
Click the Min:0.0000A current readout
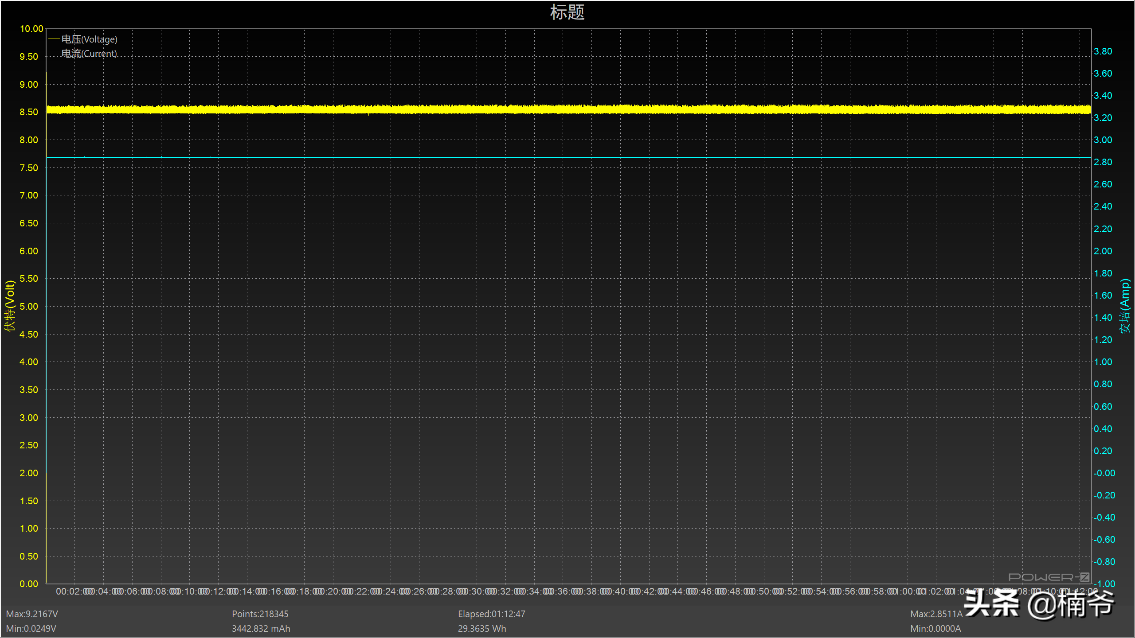pyautogui.click(x=935, y=629)
